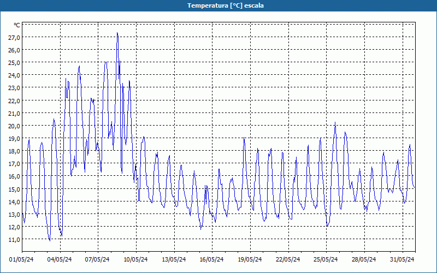
Task: Select the 24,0 y-axis label
Action: pos(14,75)
